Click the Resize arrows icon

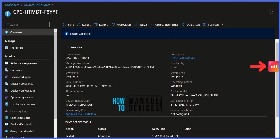coord(136,25)
